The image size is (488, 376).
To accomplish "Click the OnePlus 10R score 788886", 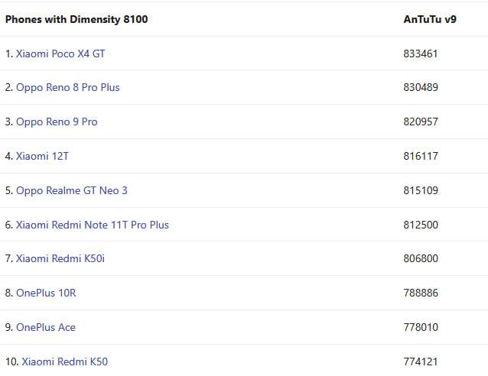I will (x=421, y=293).
